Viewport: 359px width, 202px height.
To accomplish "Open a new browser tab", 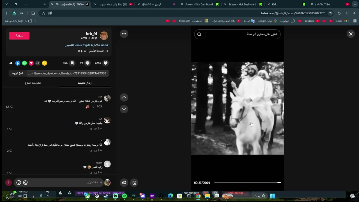I will point(45,4).
